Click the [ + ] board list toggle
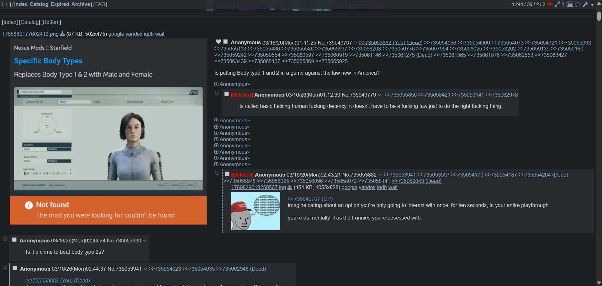The height and width of the screenshot is (286, 602). [x=6, y=4]
